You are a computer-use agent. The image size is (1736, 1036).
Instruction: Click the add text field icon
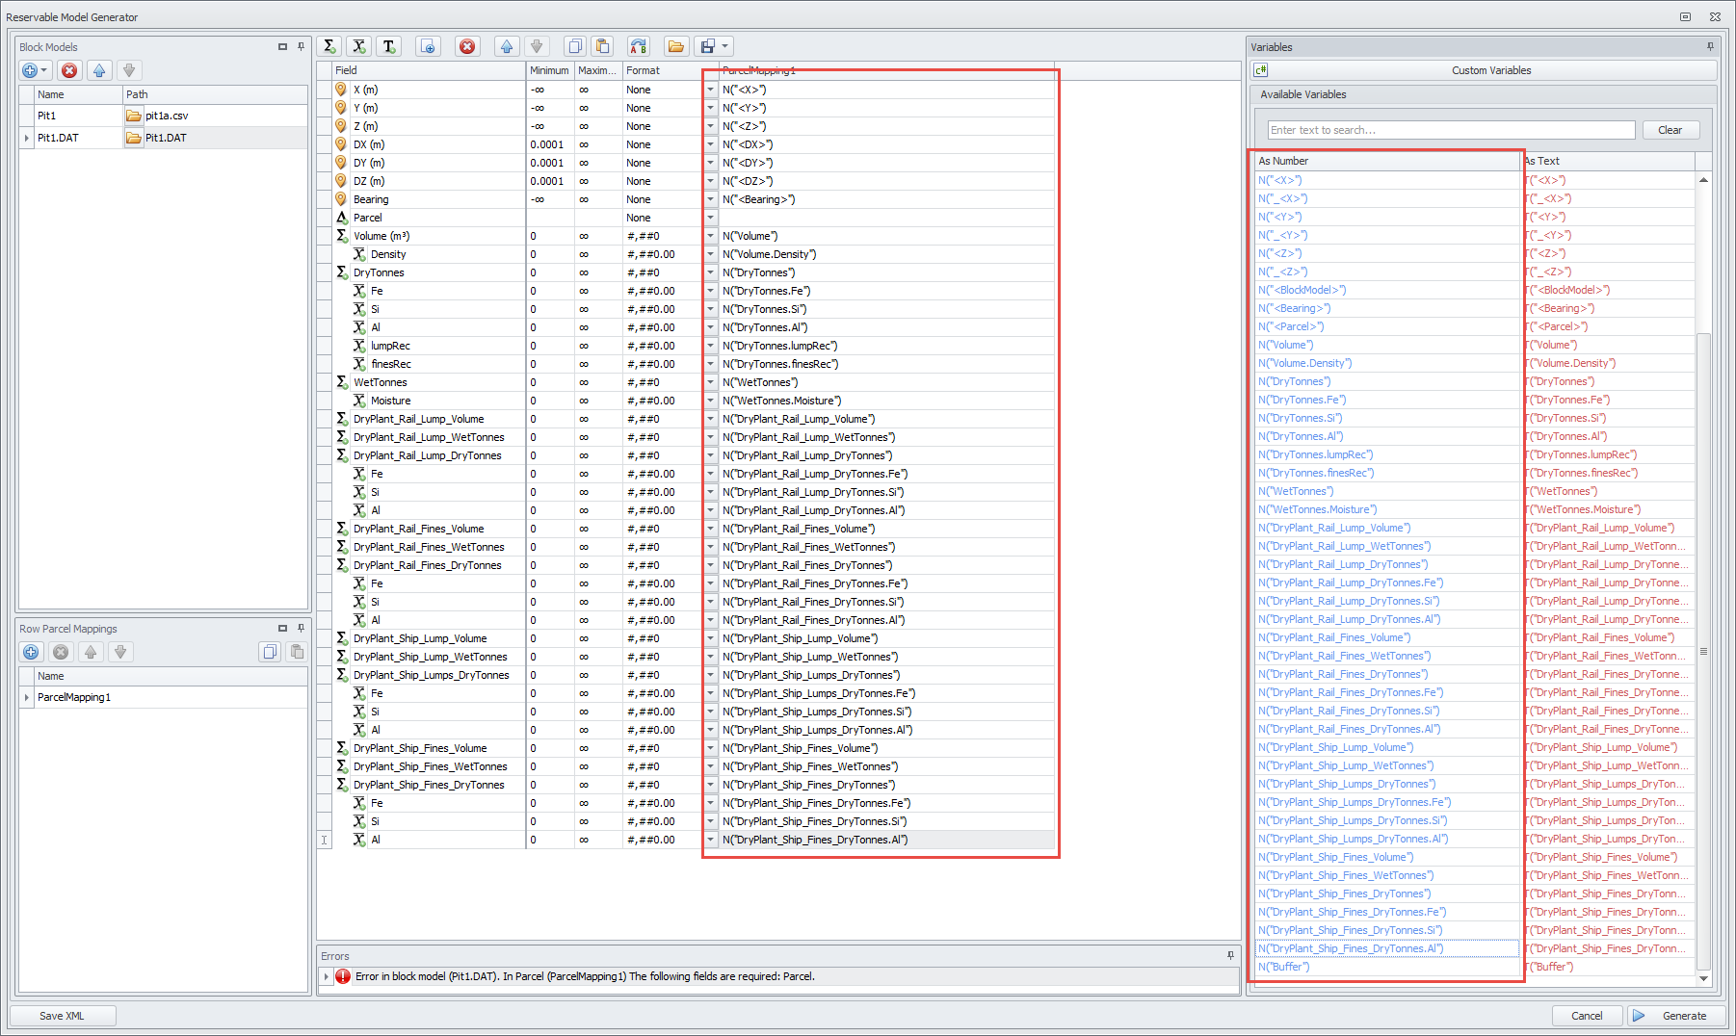[389, 46]
